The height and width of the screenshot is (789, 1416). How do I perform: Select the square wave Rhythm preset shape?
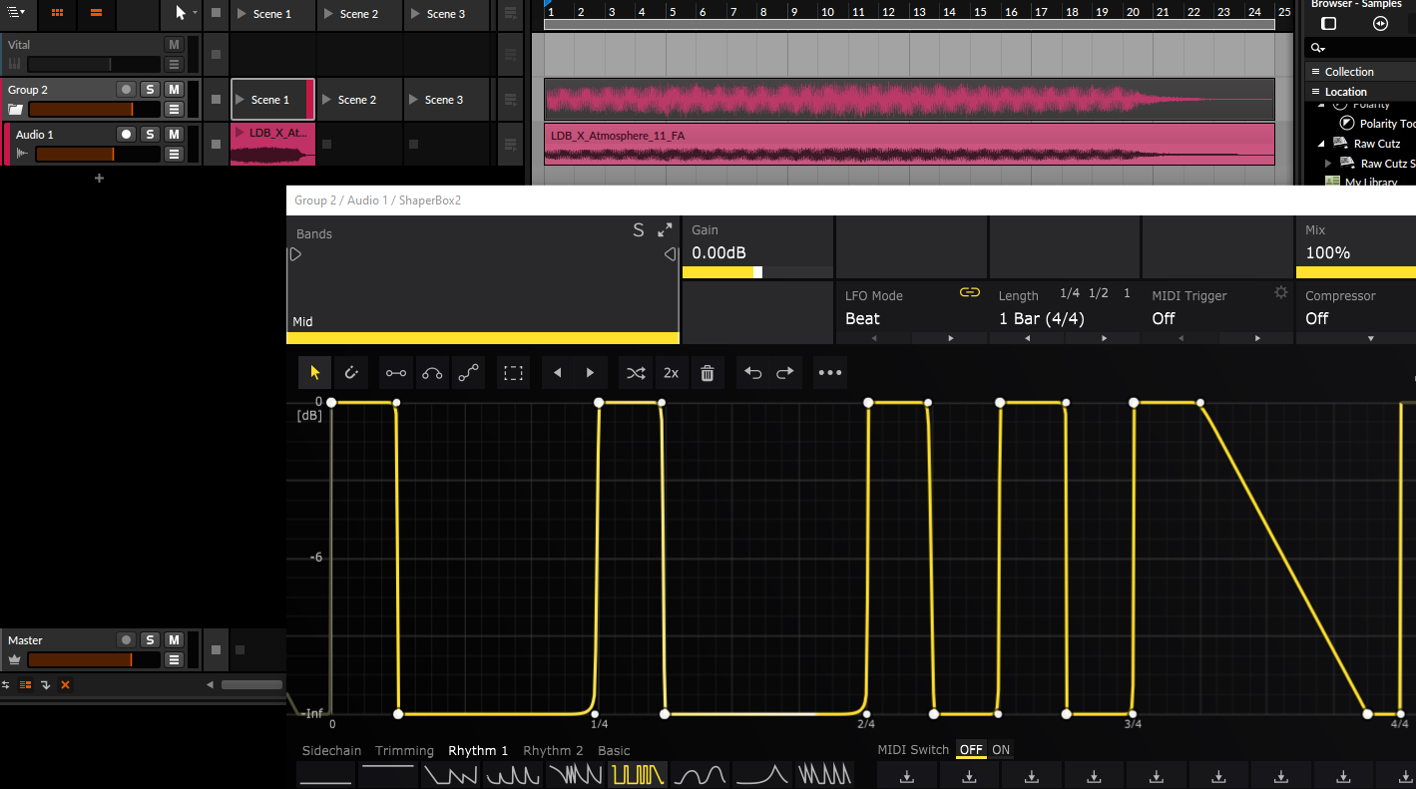point(638,774)
